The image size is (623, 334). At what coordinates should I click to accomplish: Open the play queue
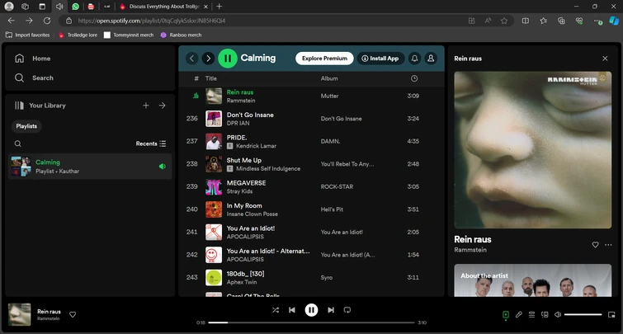[531, 314]
